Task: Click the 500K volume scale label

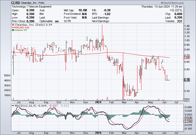Action: coord(7,75)
